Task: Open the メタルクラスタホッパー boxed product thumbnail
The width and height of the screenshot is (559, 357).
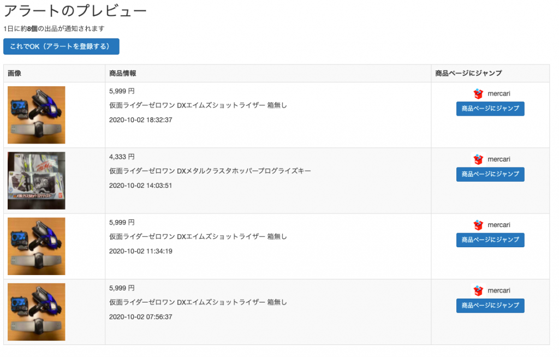Action: (x=37, y=181)
